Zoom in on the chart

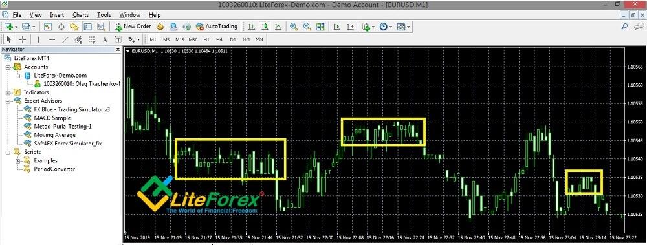(x=294, y=27)
